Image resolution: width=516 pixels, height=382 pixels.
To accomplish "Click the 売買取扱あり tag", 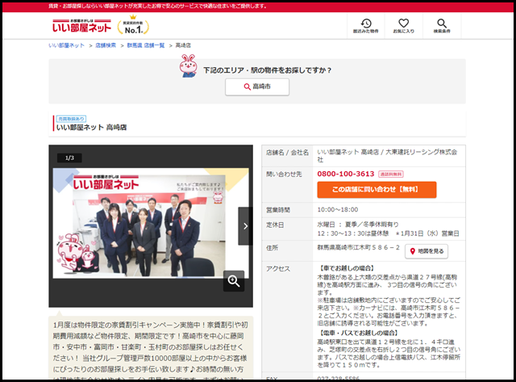I will (71, 119).
